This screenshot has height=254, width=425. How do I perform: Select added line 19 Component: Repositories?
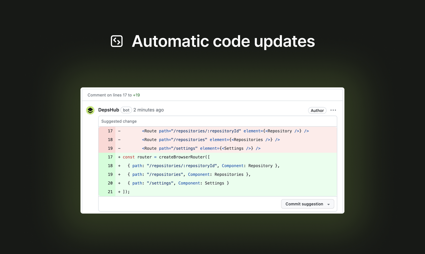[x=218, y=174]
